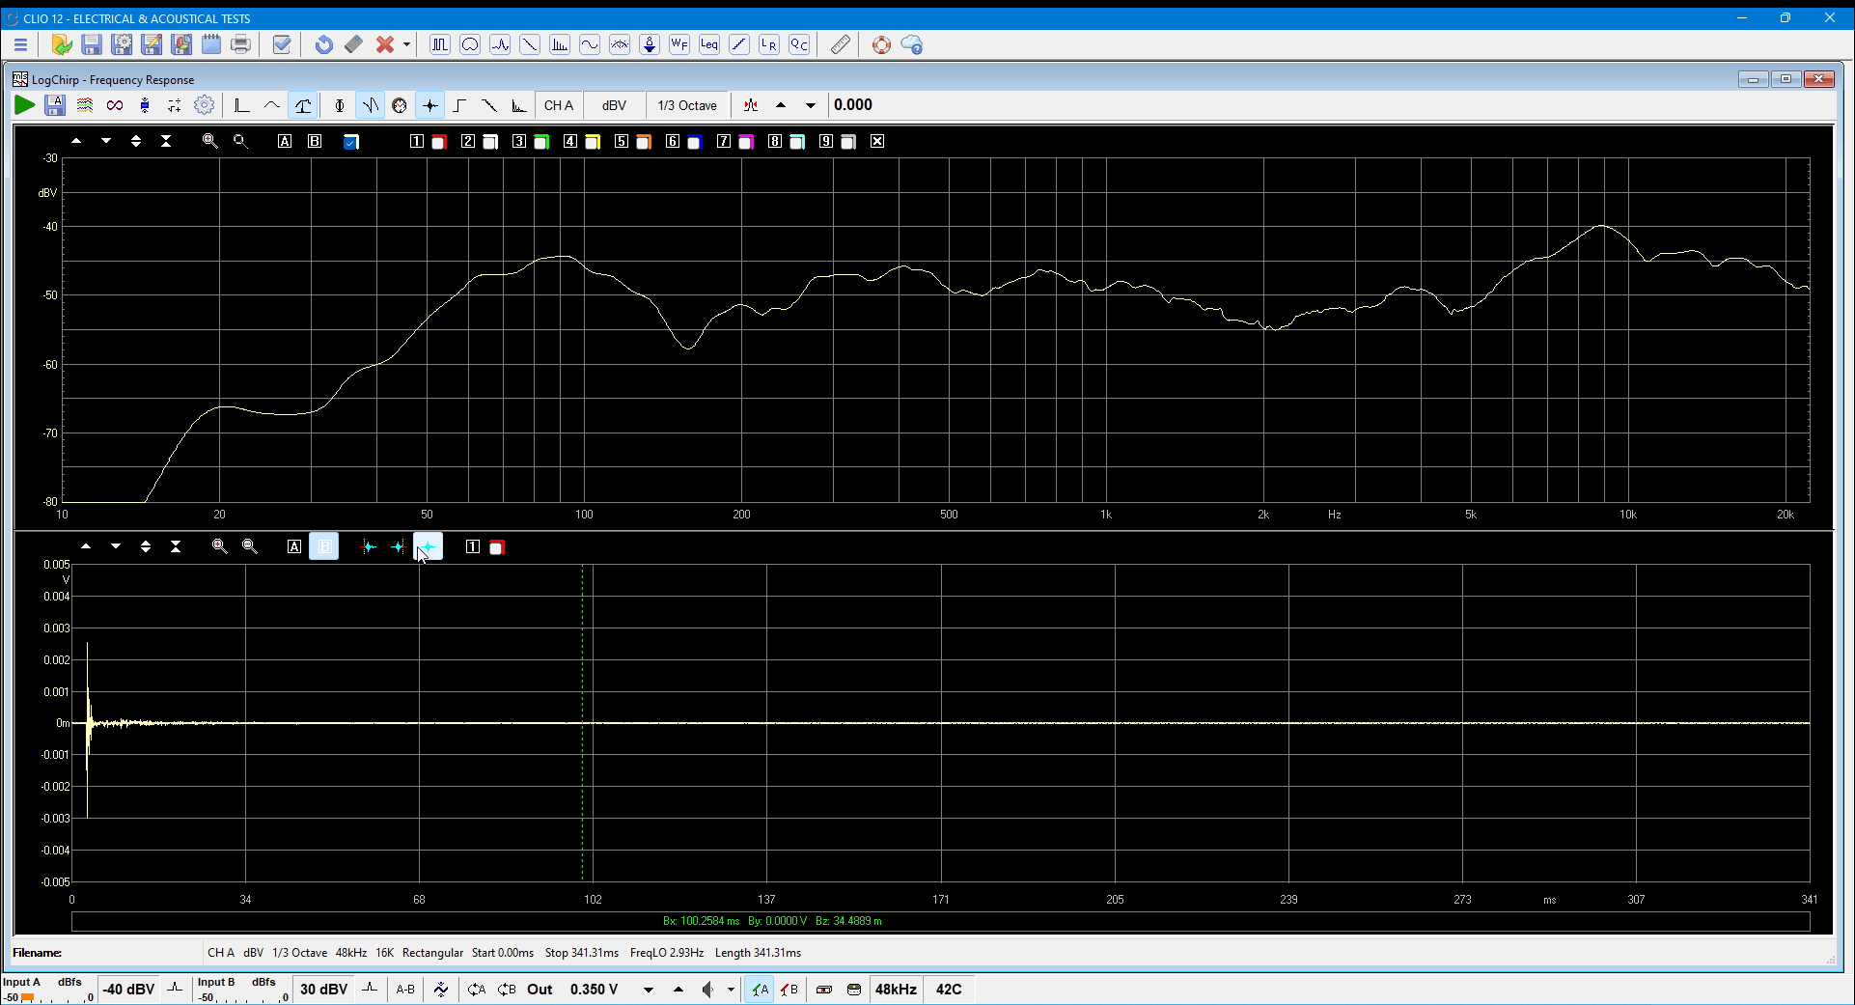Click the red X delete icon

384,44
